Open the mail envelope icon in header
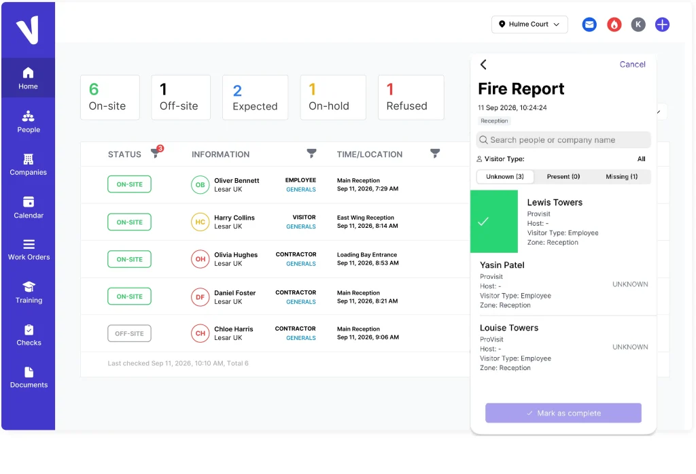The image size is (696, 474). (589, 24)
